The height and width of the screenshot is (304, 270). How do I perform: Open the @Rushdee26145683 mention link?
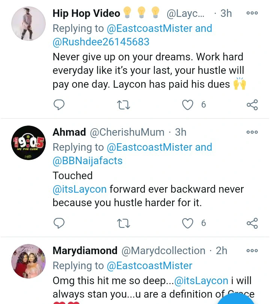point(101,42)
